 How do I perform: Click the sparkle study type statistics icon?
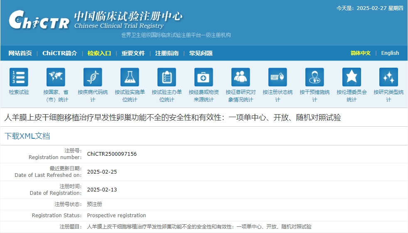click(388, 77)
